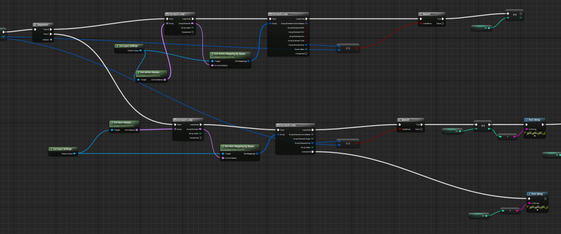This screenshot has width=561, height=234.
Task: Click the Then 1 pin on Sequence
Action: 51,35
